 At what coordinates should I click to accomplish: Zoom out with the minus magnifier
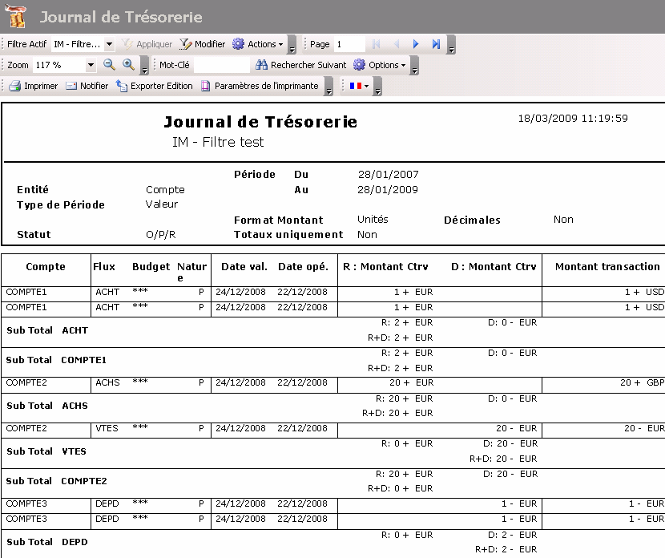click(110, 65)
